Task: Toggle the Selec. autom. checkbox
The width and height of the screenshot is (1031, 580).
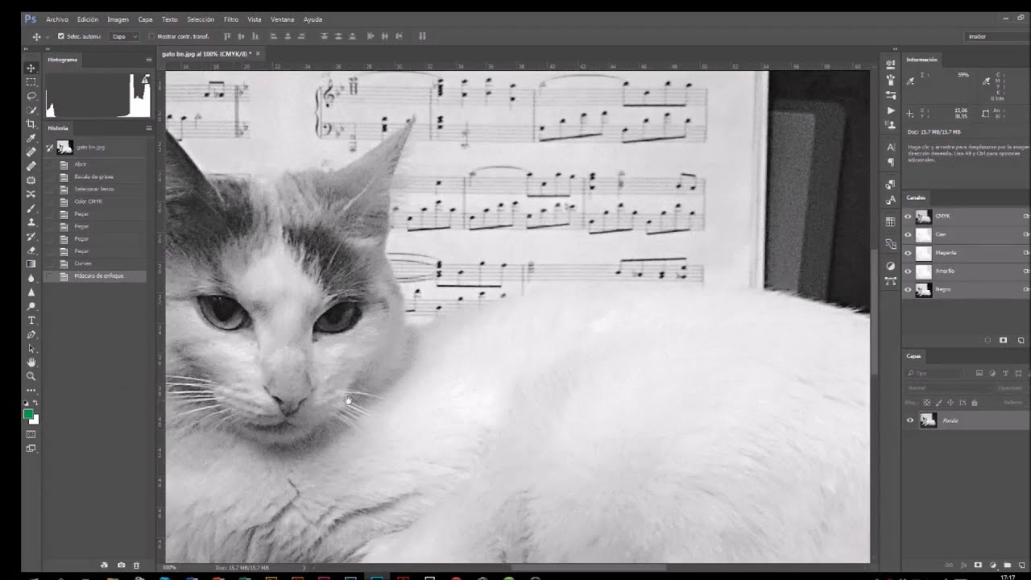Action: (x=60, y=36)
